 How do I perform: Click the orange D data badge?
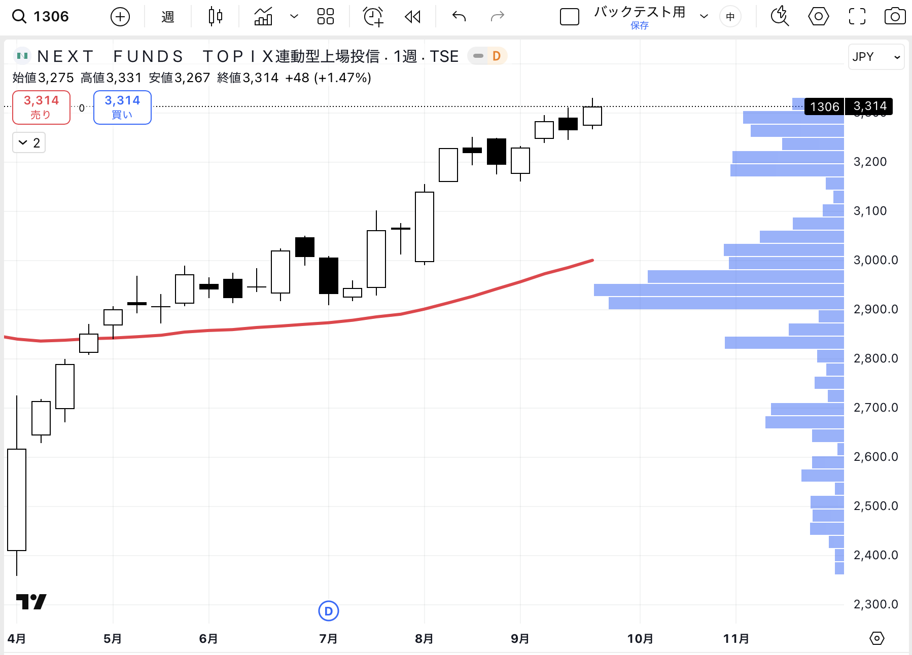point(497,56)
